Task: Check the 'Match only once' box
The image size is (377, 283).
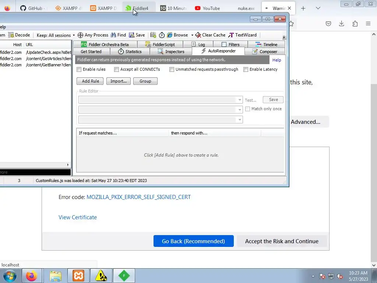Action: click(x=248, y=109)
